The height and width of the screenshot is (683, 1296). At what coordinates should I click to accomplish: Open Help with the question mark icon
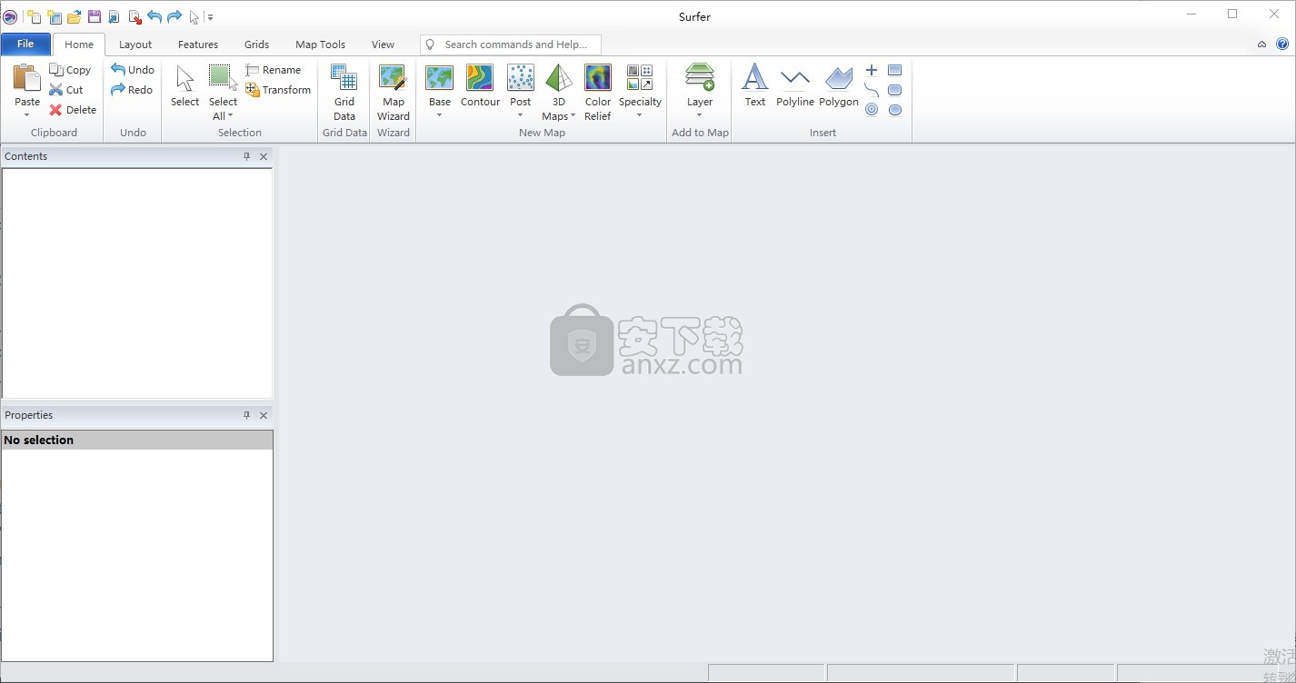pyautogui.click(x=1282, y=44)
